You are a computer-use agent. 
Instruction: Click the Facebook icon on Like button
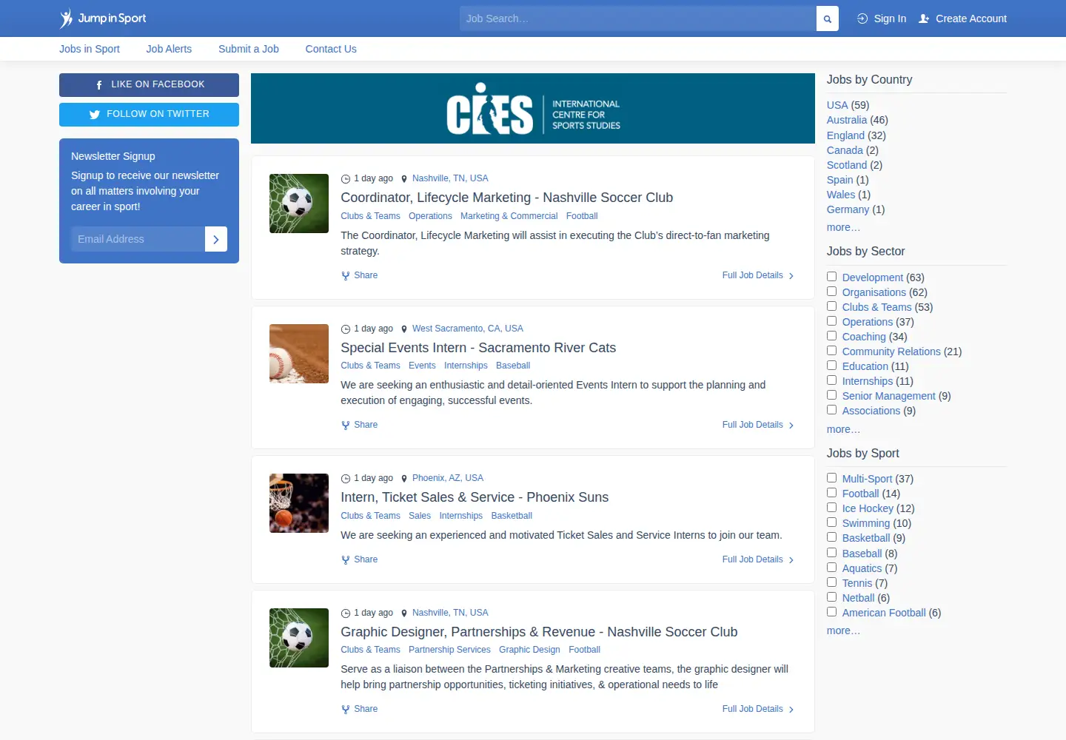point(99,85)
